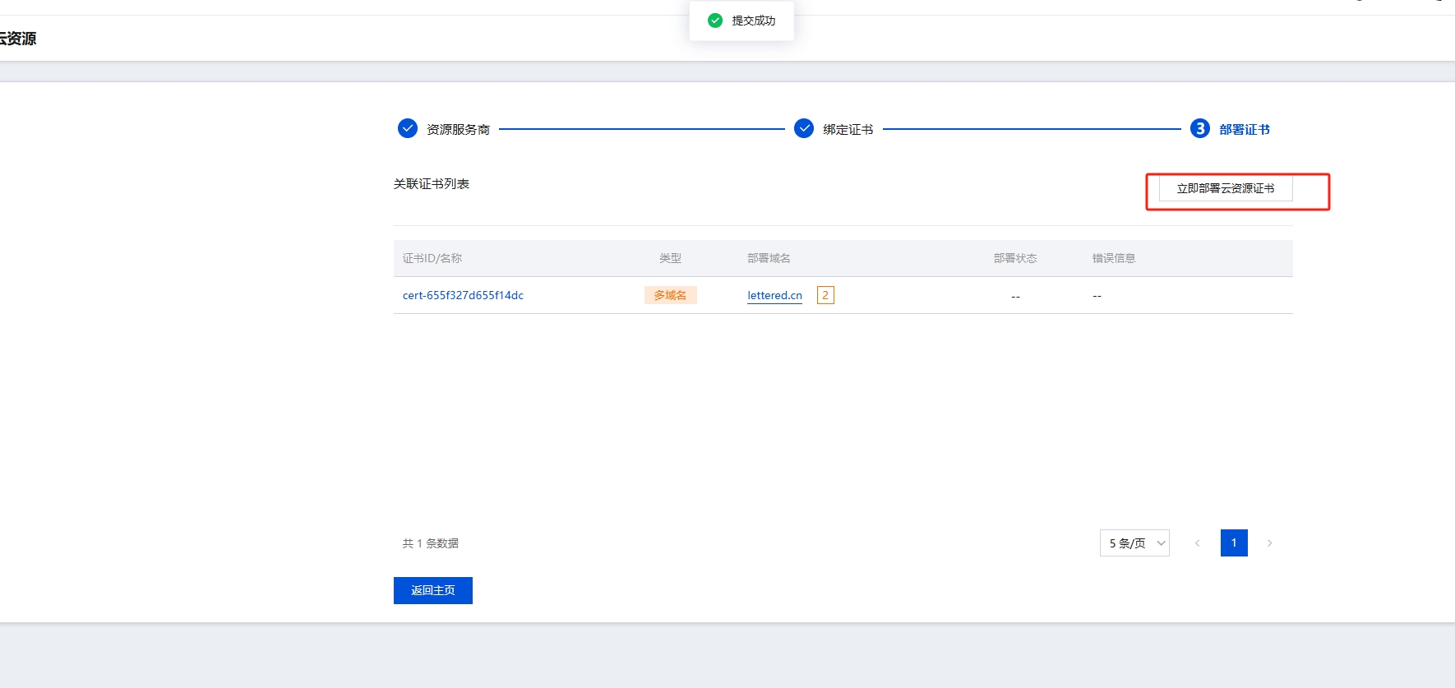Click the 多域名 type tag
The height and width of the screenshot is (688, 1455).
(671, 295)
